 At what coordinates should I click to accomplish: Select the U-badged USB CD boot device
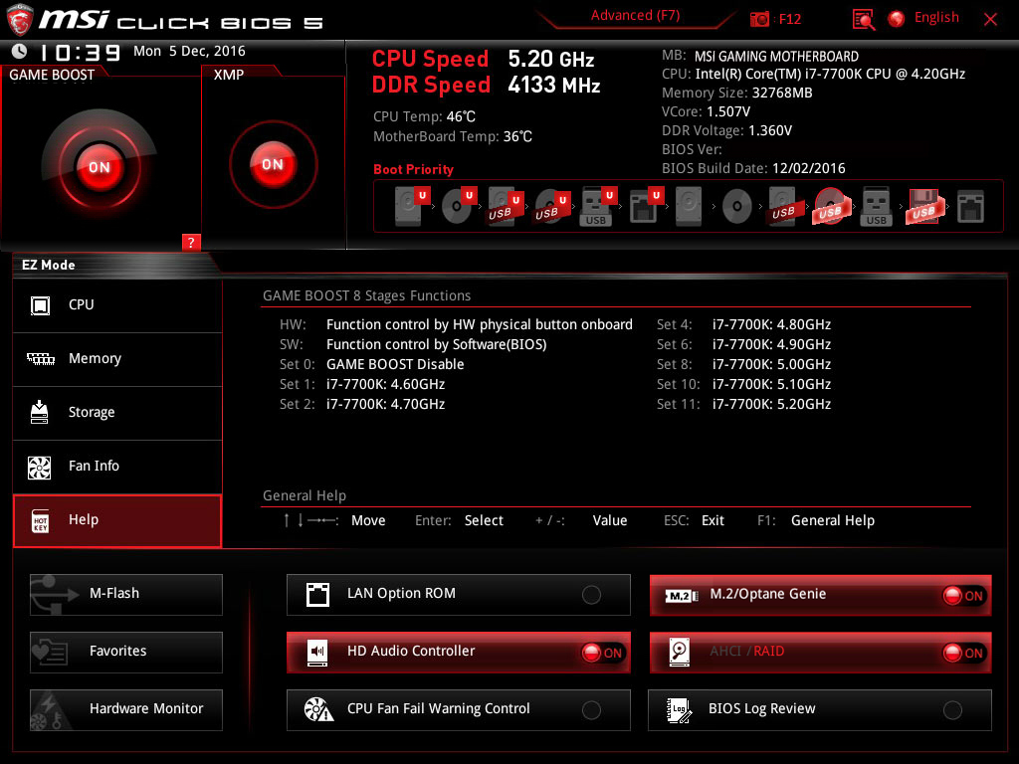coord(551,207)
